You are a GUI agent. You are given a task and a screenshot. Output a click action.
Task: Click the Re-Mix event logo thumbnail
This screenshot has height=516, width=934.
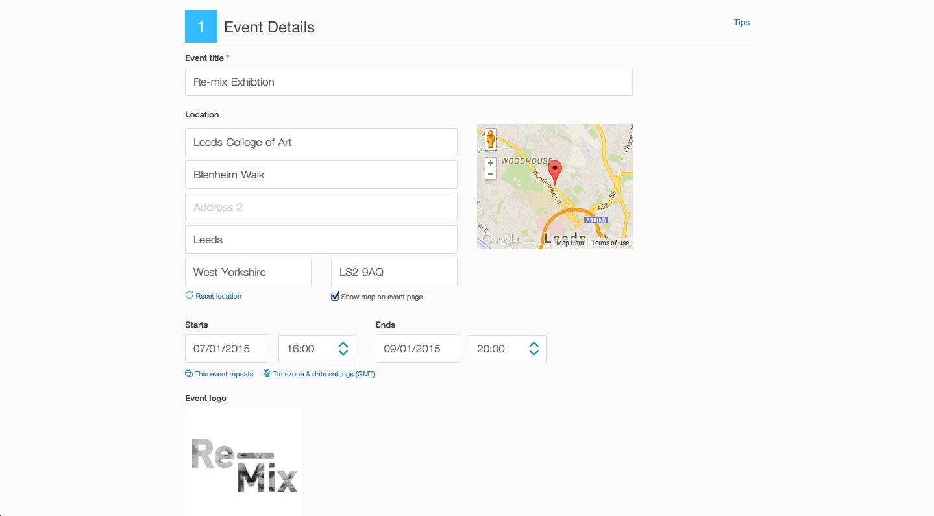[243, 461]
